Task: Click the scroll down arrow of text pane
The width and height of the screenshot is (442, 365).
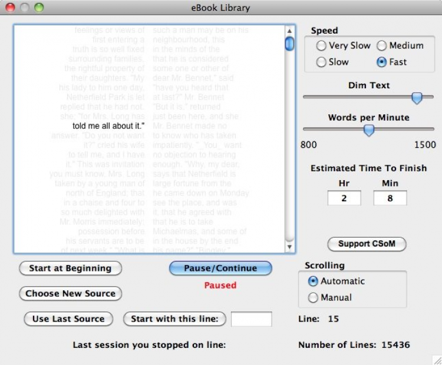Action: 289,247
